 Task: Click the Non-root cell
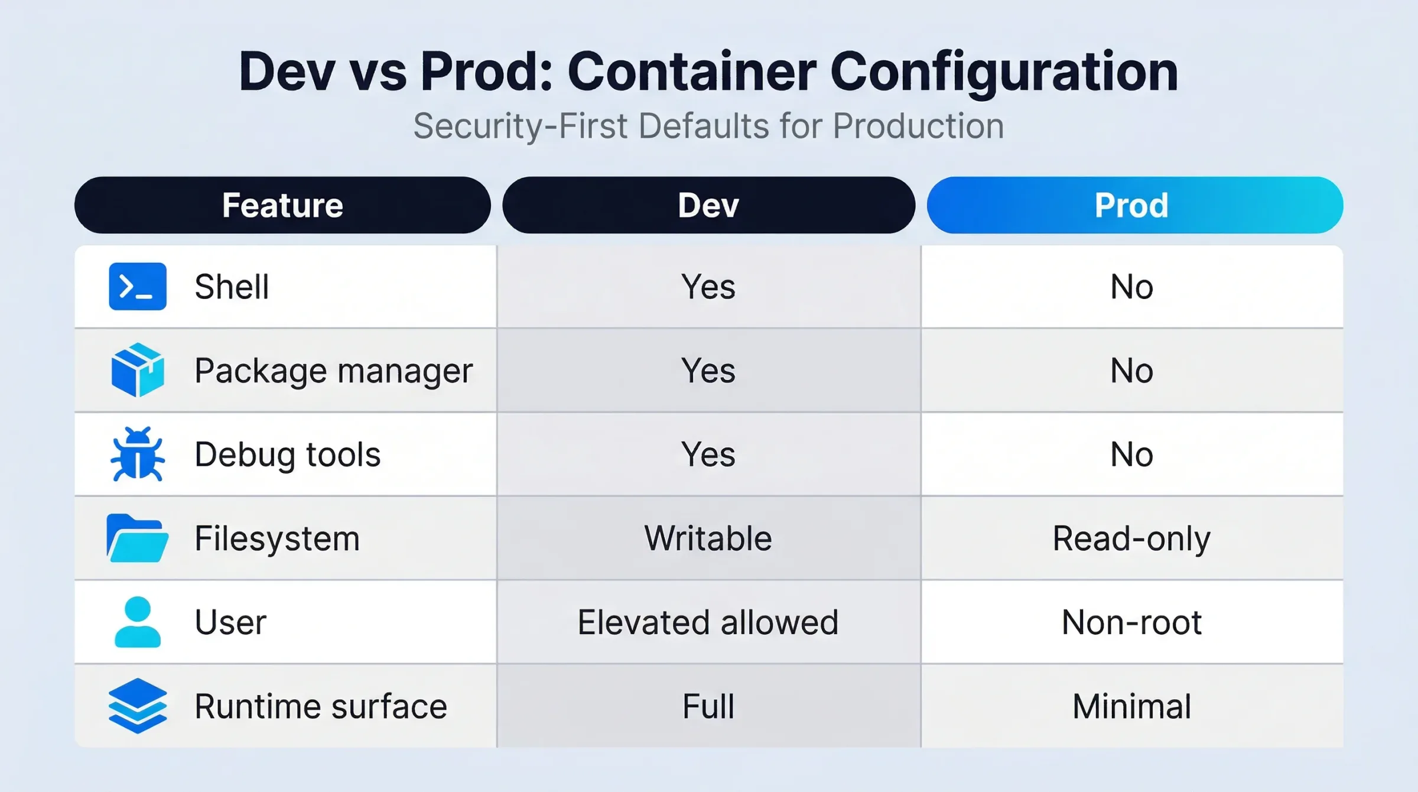(1131, 622)
